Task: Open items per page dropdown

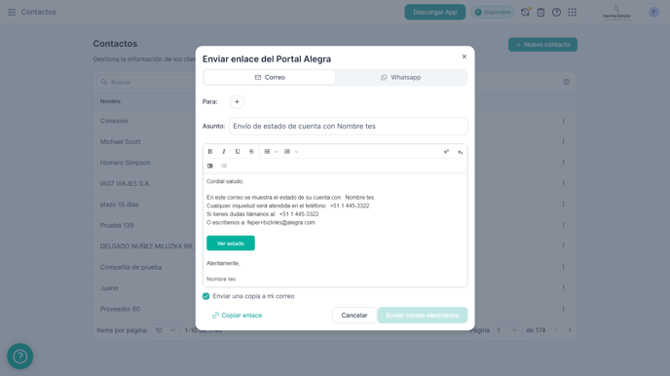Action: point(166,330)
